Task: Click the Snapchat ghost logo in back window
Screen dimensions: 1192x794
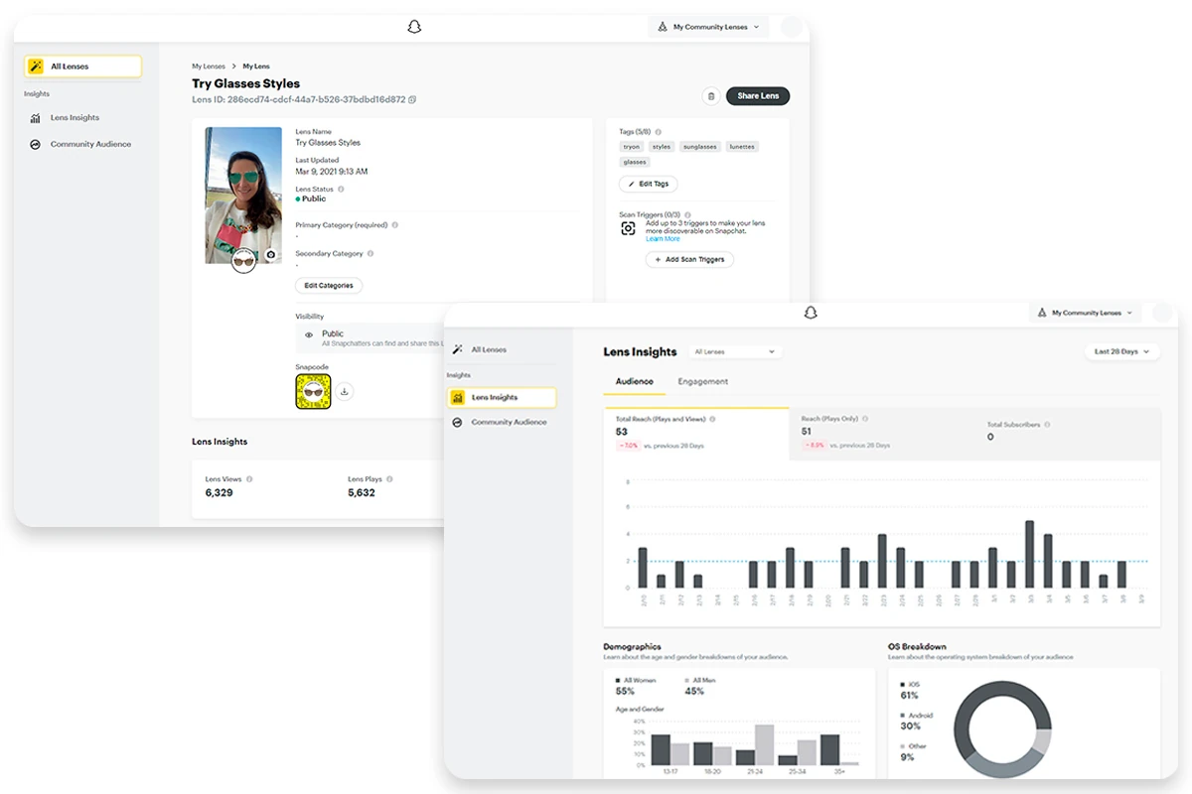Action: [414, 27]
